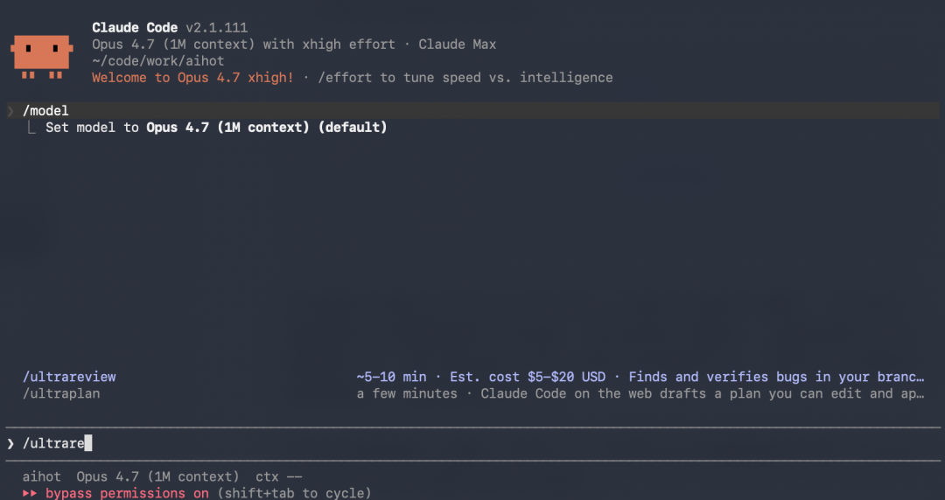
Task: Select the /ultrareview command suggestion
Action: 69,377
